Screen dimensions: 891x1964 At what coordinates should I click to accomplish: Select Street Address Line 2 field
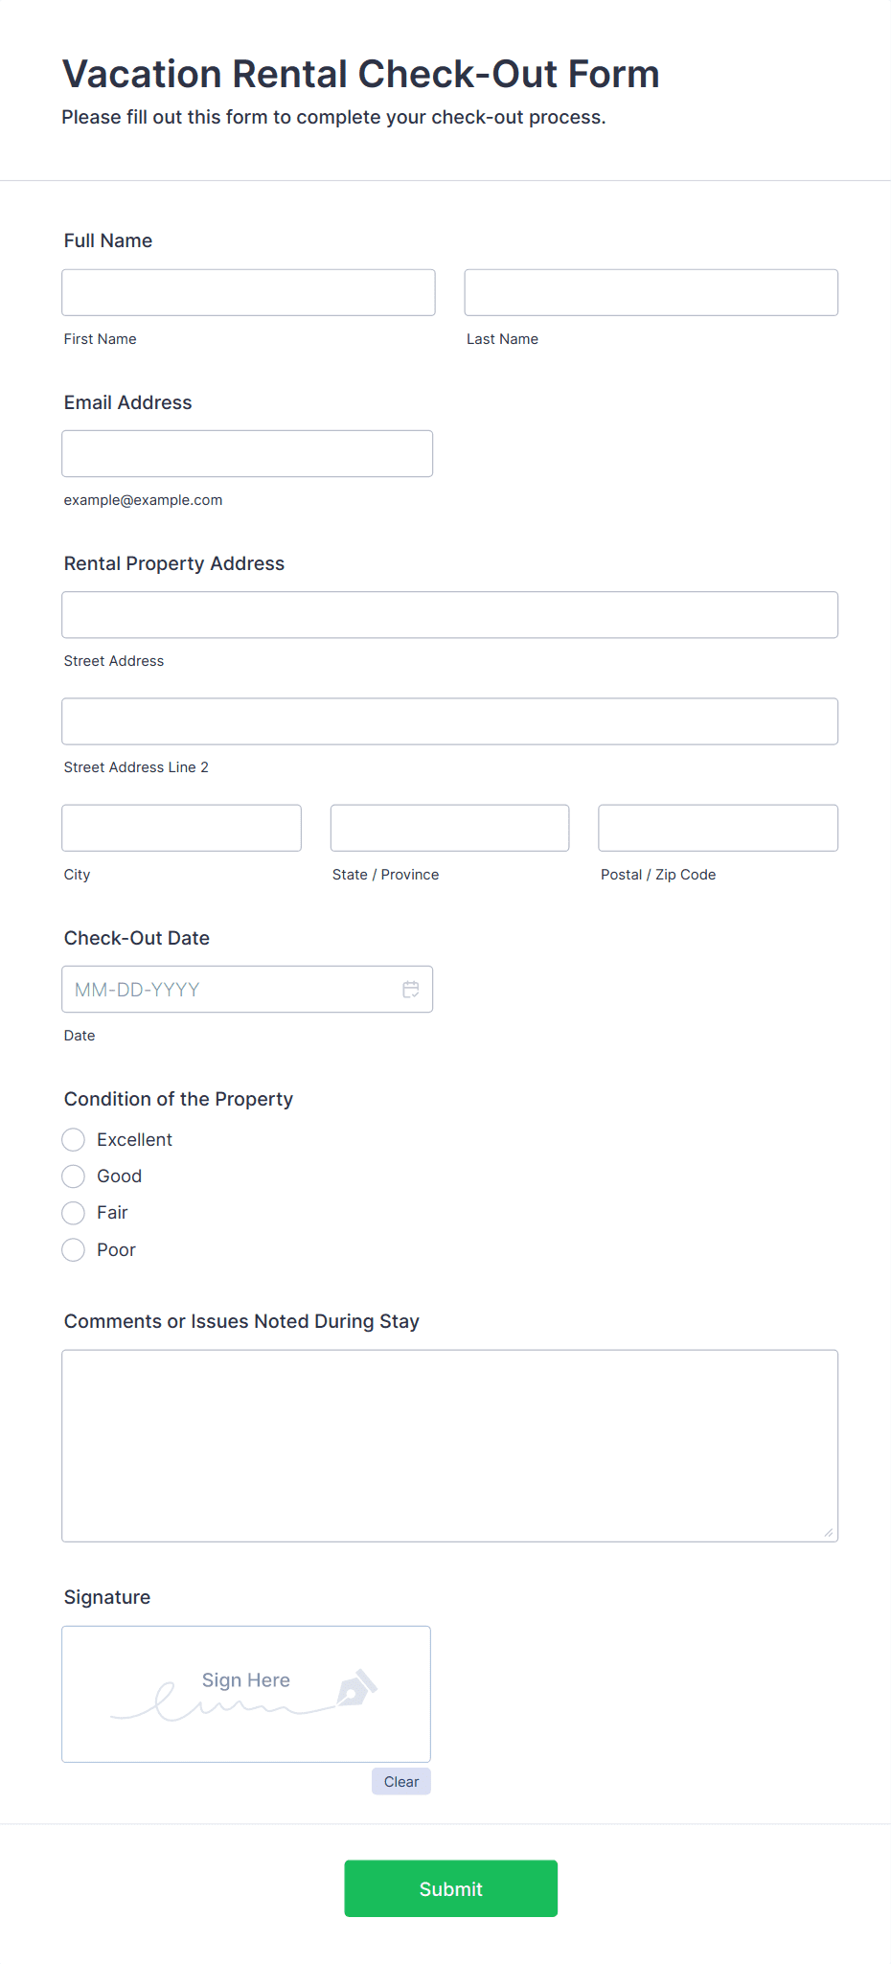tap(450, 721)
